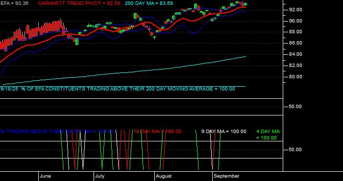The width and height of the screenshot is (343, 181).
Task: Click the June month marker on timeline
Action: pyautogui.click(x=45, y=176)
